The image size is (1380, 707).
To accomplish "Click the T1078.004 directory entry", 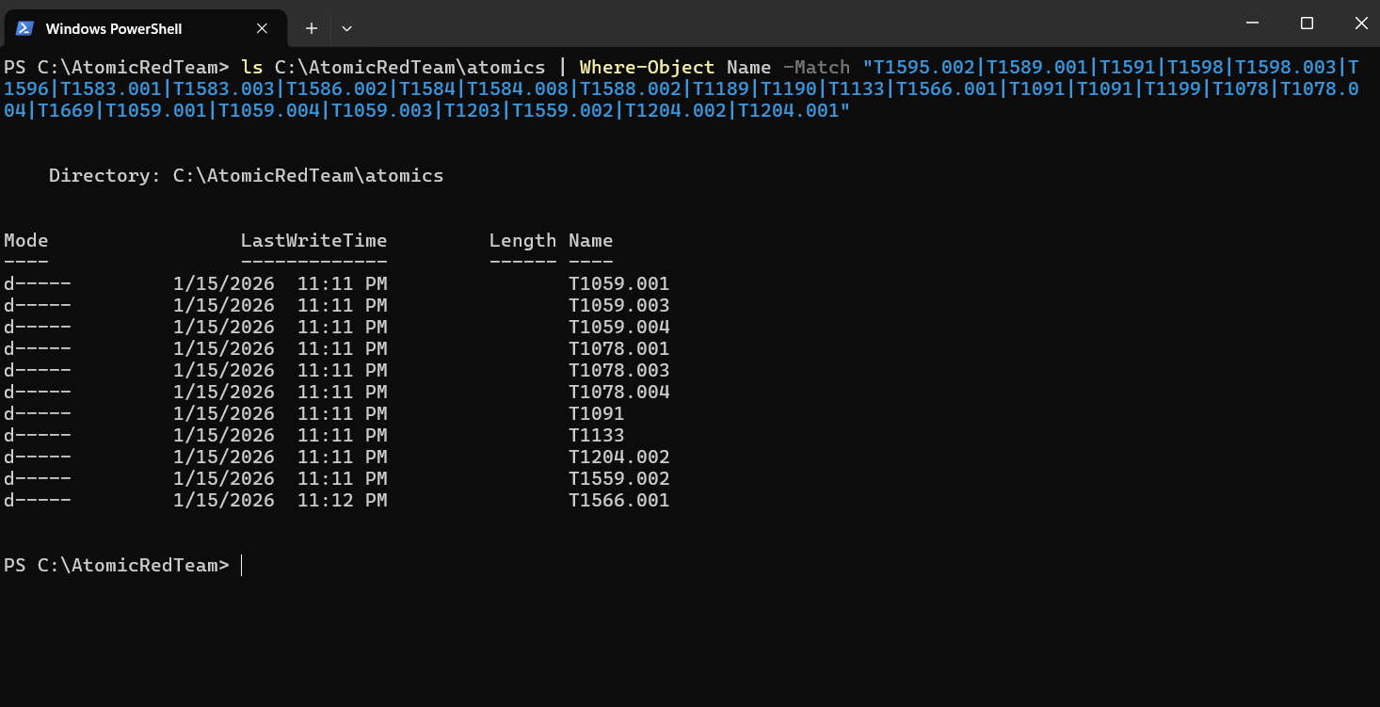I will pyautogui.click(x=620, y=392).
